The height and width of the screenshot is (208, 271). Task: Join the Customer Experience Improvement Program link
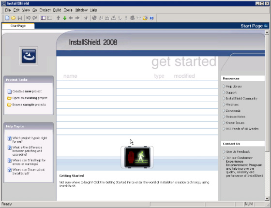coord(244,162)
